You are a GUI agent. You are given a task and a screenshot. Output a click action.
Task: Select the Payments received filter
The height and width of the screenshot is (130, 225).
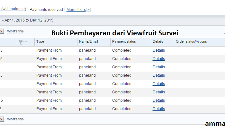46,10
